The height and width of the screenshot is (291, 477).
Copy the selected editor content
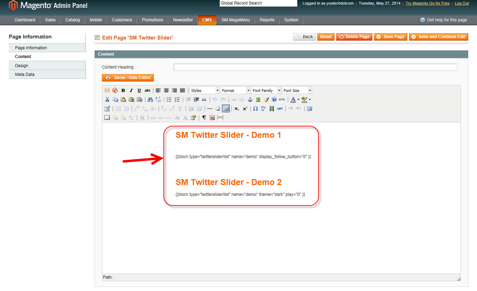[115, 99]
